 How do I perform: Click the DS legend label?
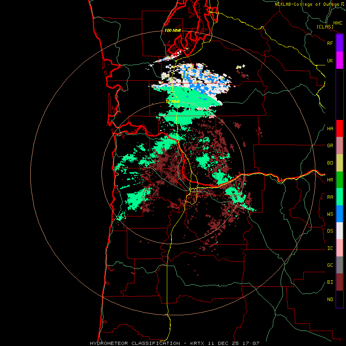pos(330,231)
